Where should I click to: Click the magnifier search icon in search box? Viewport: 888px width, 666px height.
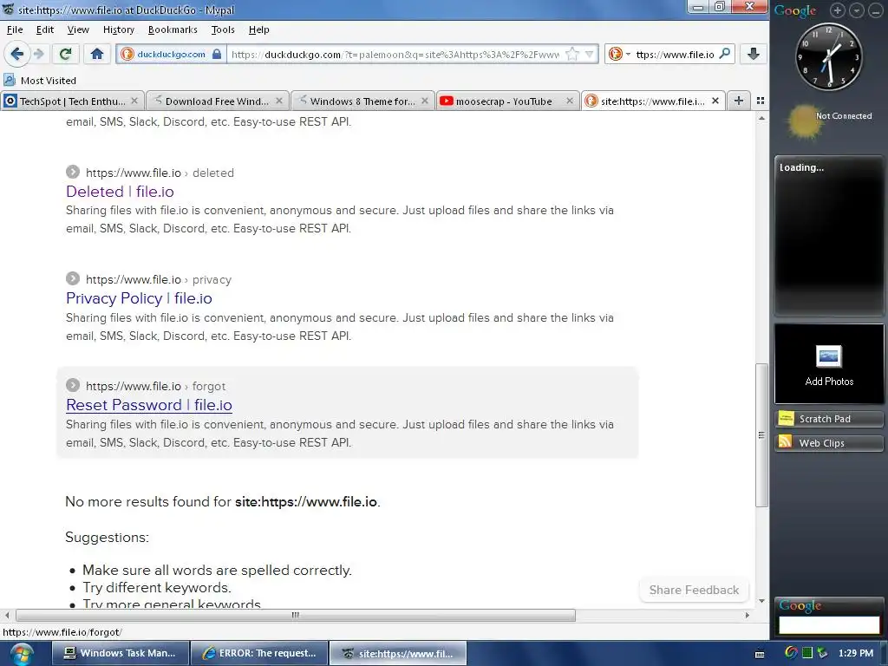pos(724,54)
